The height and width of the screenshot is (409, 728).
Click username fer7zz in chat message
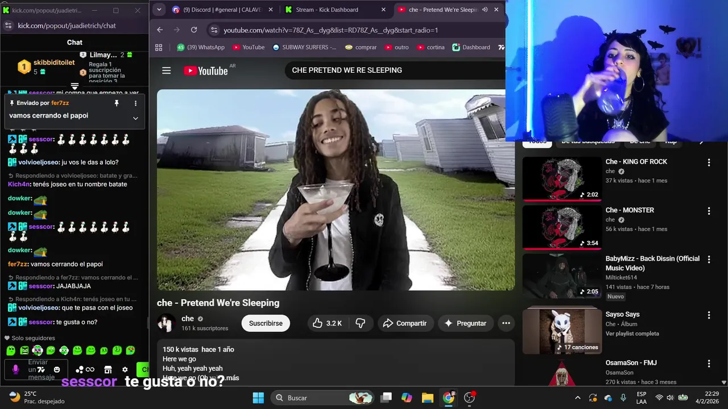pos(17,264)
